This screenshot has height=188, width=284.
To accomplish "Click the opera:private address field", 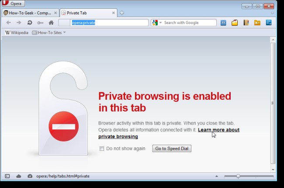I will pyautogui.click(x=109, y=23).
